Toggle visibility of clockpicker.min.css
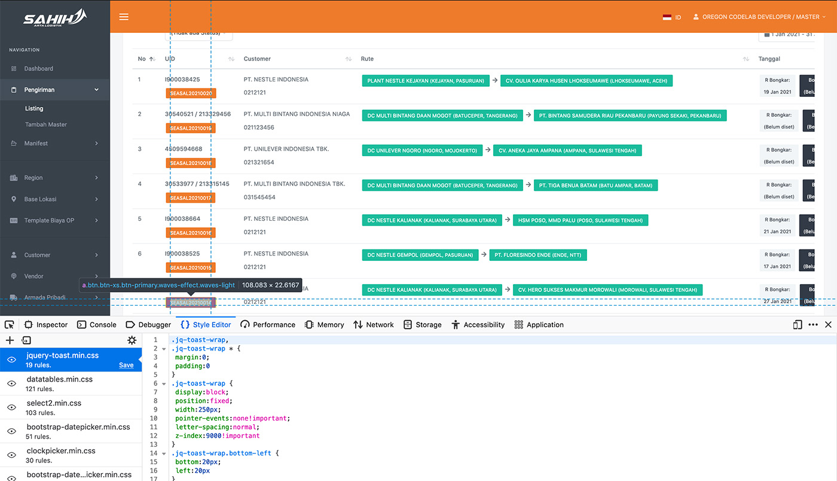837x481 pixels. point(11,455)
